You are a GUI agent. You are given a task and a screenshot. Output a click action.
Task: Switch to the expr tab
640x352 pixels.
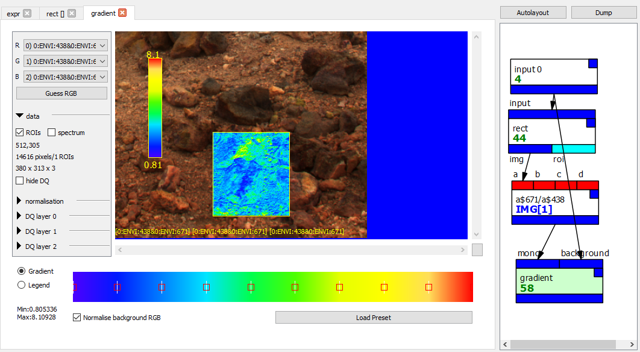(13, 13)
